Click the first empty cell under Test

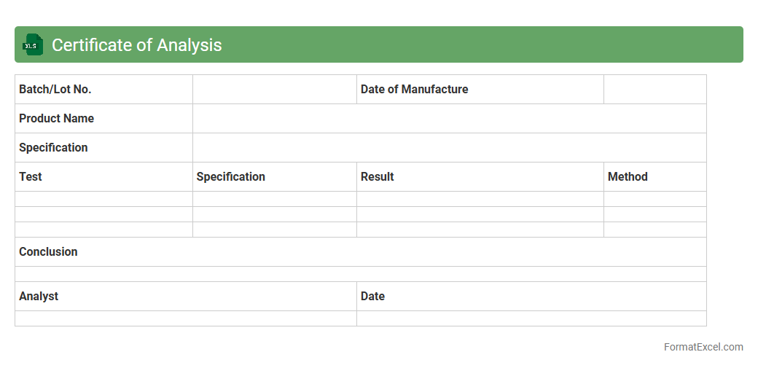click(103, 199)
